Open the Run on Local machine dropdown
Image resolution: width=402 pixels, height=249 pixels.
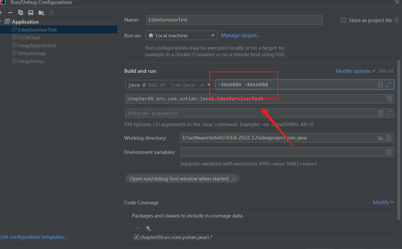[181, 35]
